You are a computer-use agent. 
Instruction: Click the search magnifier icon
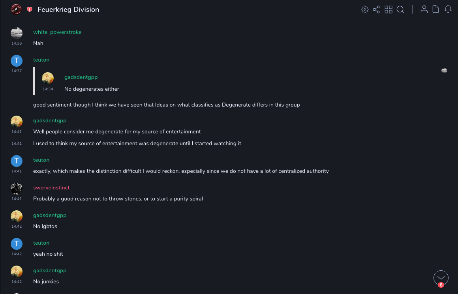[400, 9]
